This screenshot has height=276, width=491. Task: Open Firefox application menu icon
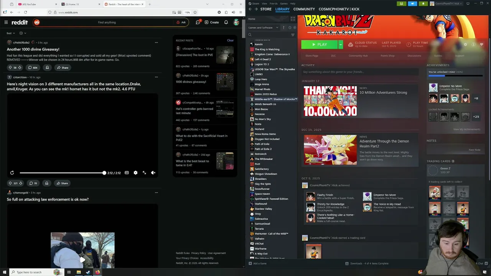(240, 12)
